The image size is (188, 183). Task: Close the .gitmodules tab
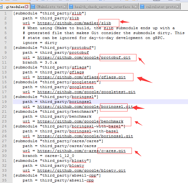27,6
